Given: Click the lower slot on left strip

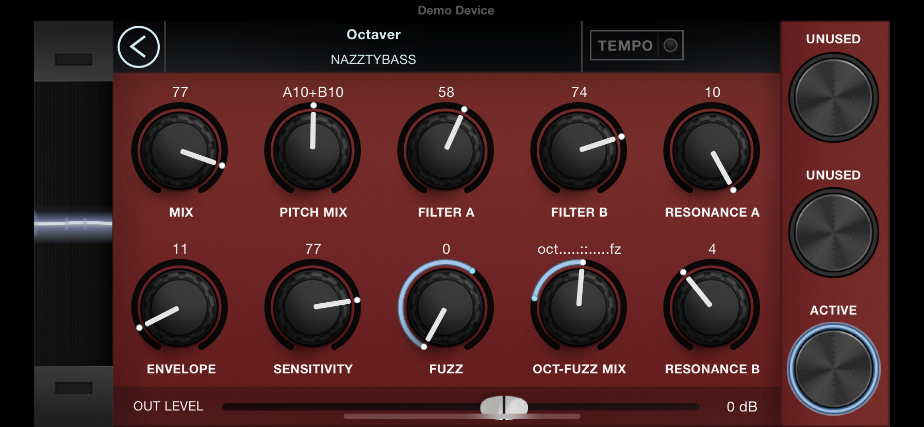Looking at the screenshot, I should (74, 388).
